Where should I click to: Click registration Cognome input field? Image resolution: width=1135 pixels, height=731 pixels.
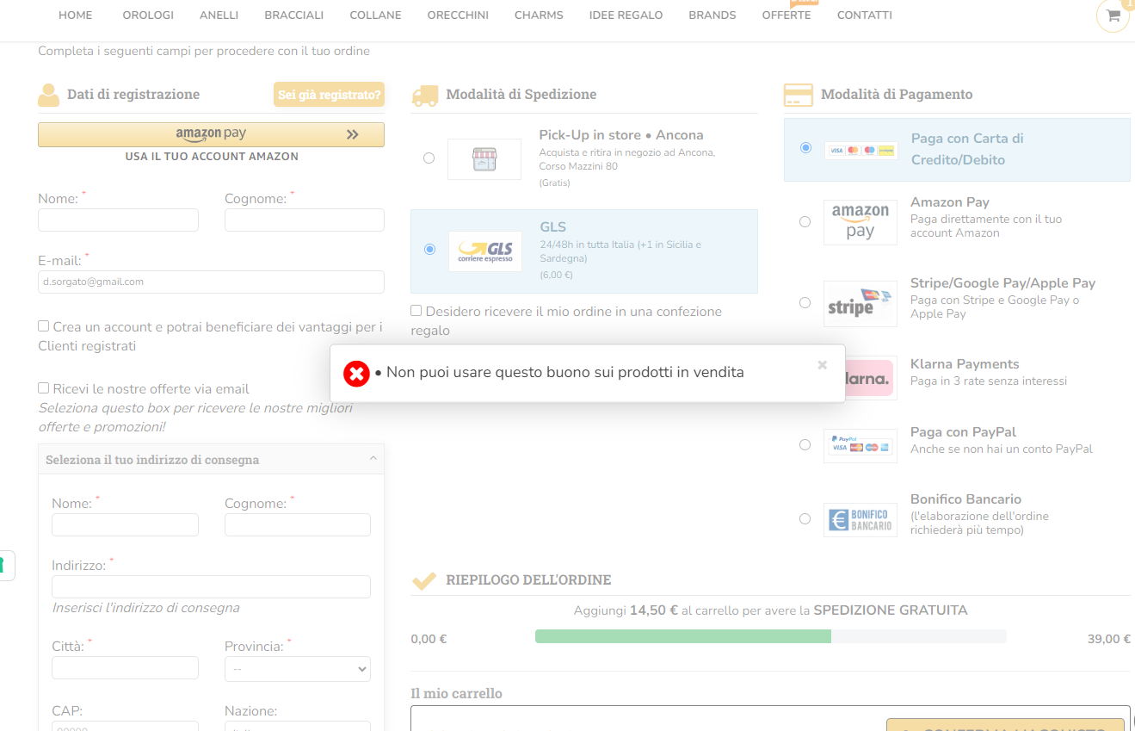[305, 220]
